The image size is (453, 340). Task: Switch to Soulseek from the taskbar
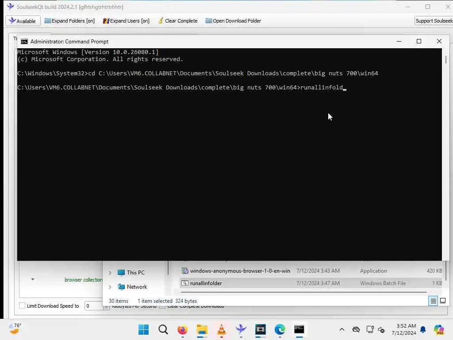tap(241, 329)
